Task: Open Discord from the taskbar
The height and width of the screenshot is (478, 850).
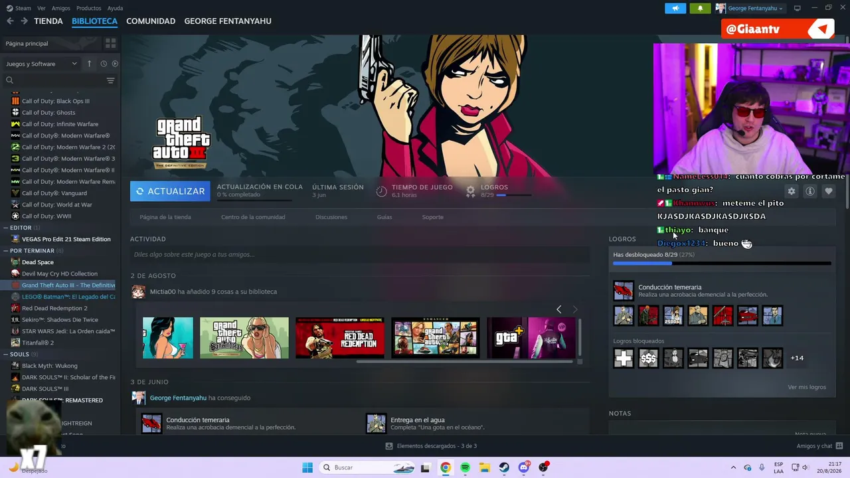Action: [x=524, y=467]
